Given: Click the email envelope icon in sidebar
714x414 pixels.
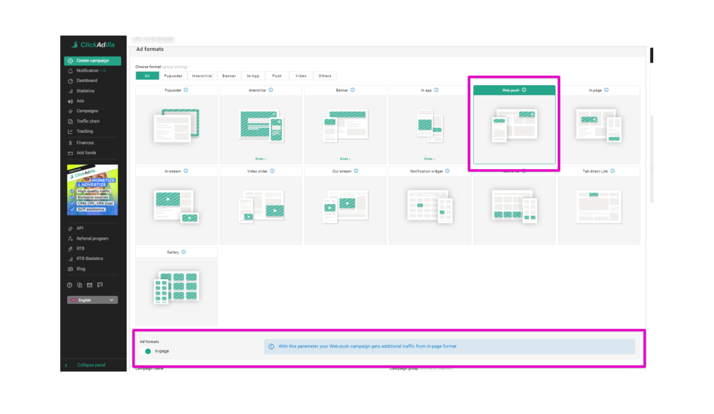Looking at the screenshot, I should point(90,285).
